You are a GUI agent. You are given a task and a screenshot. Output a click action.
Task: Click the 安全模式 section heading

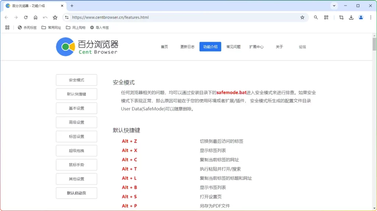124,82
